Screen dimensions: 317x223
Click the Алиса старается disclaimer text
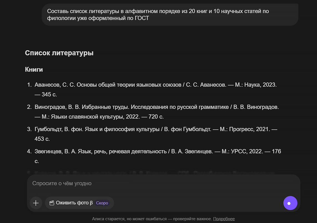(152, 219)
